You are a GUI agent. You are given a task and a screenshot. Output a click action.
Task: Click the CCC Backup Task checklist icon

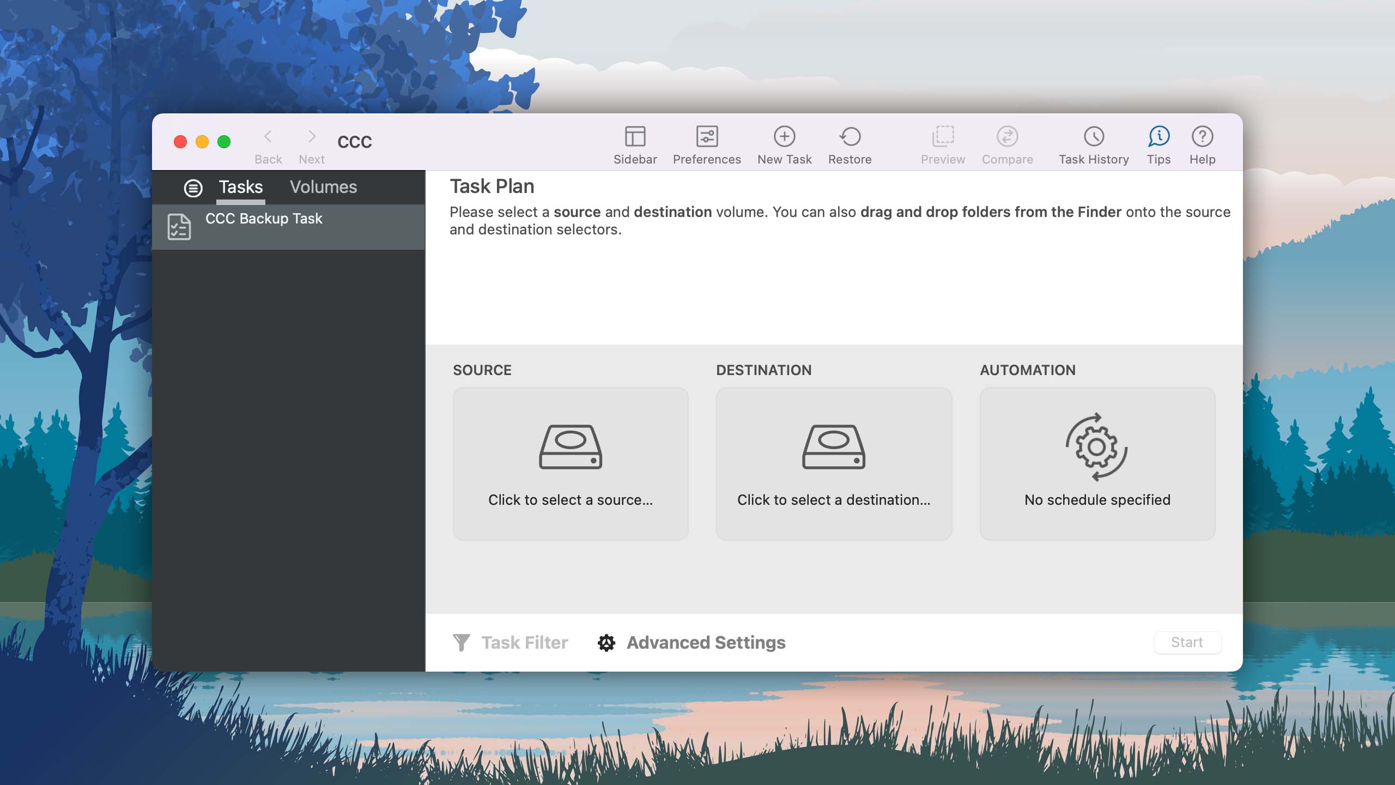pyautogui.click(x=179, y=227)
